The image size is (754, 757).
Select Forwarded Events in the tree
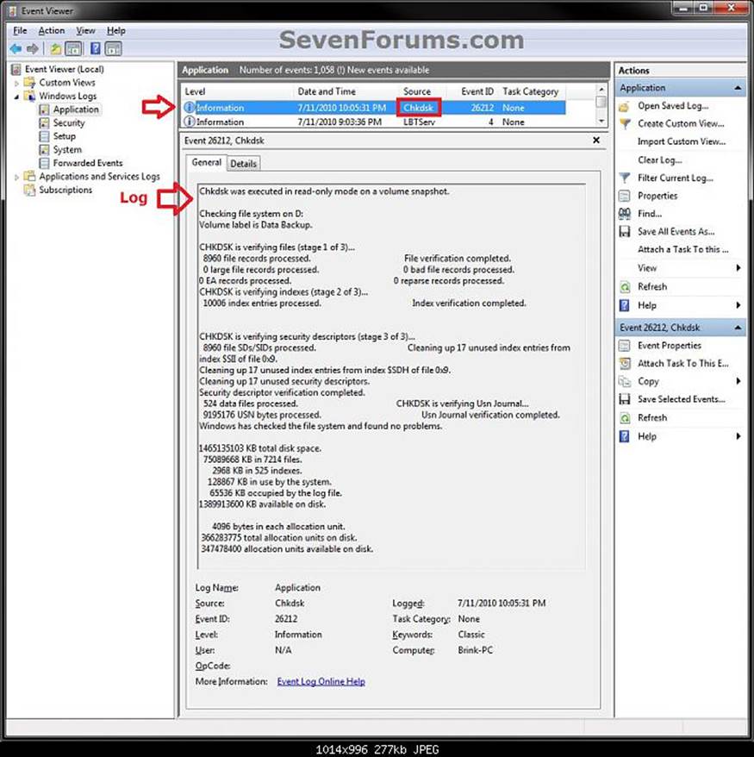click(87, 163)
